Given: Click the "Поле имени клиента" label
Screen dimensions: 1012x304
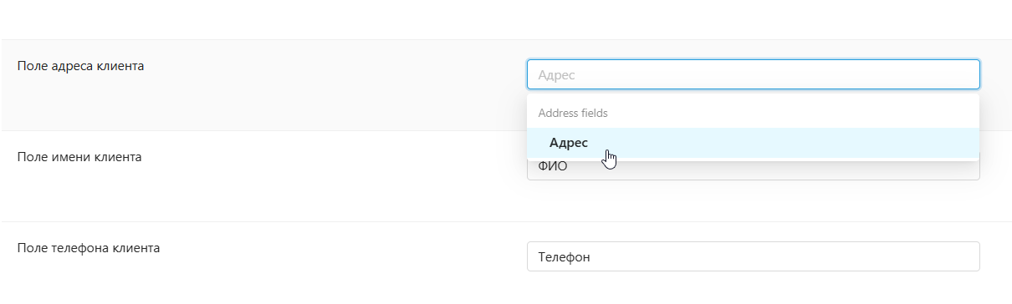Looking at the screenshot, I should click(79, 156).
